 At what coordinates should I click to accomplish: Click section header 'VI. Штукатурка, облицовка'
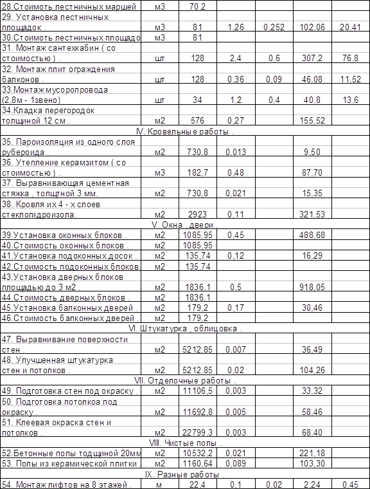pyautogui.click(x=185, y=328)
